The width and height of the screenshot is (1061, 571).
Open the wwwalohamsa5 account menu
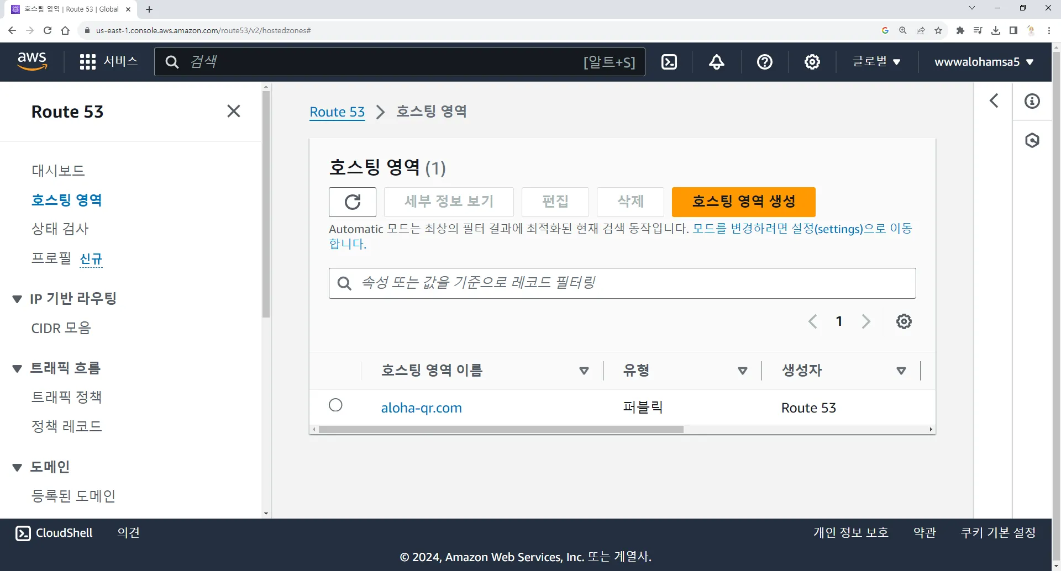(x=984, y=62)
